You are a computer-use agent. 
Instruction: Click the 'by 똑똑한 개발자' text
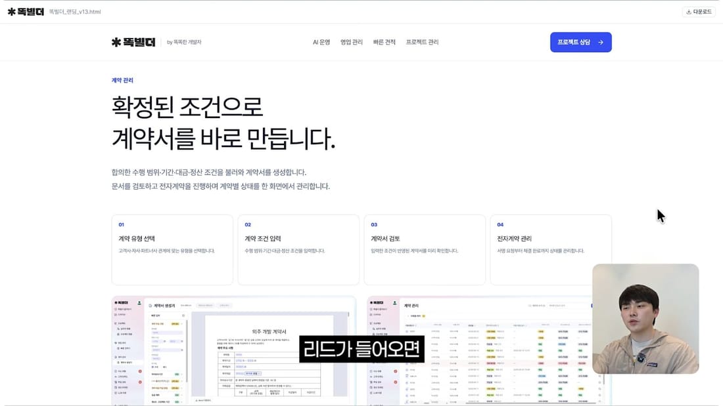184,42
